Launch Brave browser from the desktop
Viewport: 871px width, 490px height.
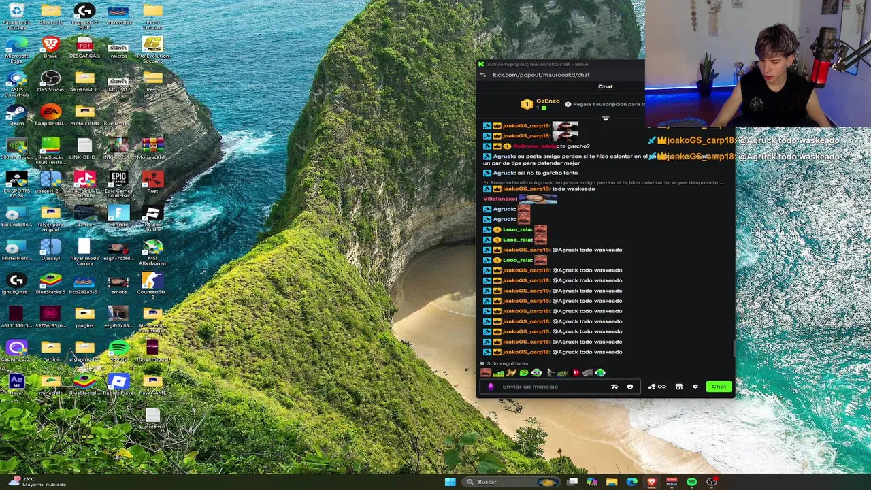(x=50, y=48)
